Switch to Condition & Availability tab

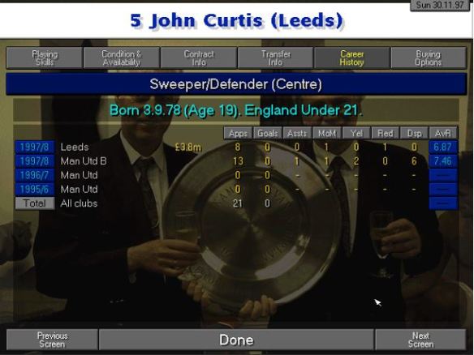(x=121, y=58)
